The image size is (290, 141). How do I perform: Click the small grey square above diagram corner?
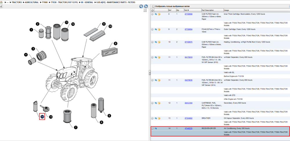pyautogui.click(x=145, y=10)
